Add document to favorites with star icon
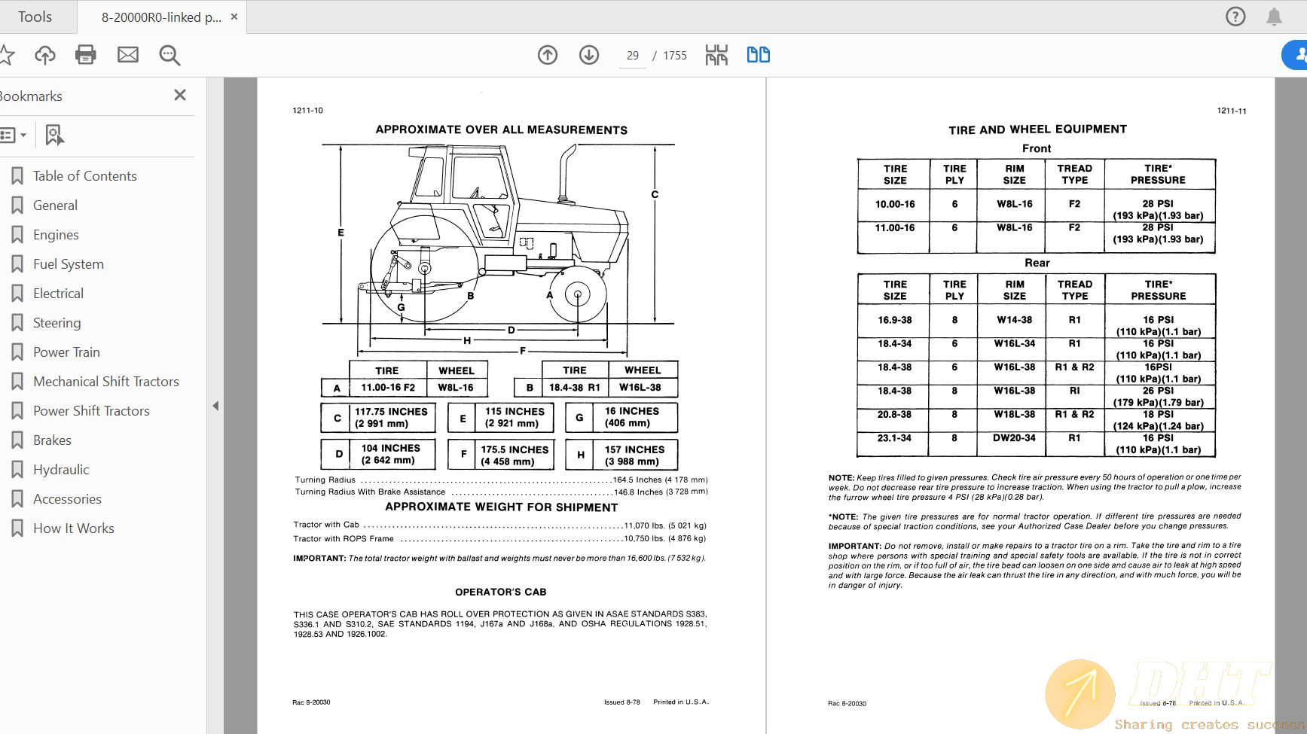Image resolution: width=1307 pixels, height=734 pixels. point(8,55)
